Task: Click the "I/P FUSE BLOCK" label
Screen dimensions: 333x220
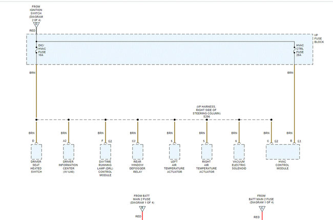Action: 319,38
